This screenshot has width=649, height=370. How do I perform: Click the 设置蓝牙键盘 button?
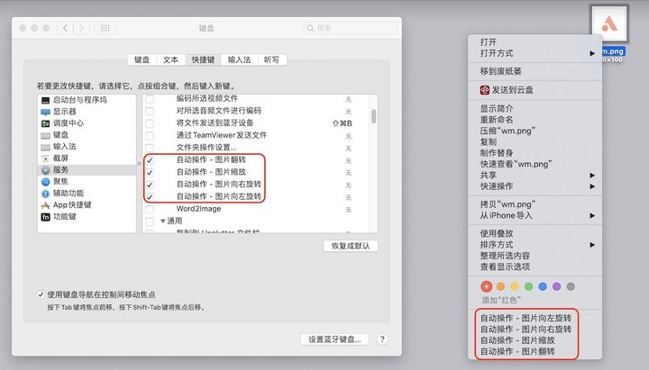pos(334,339)
